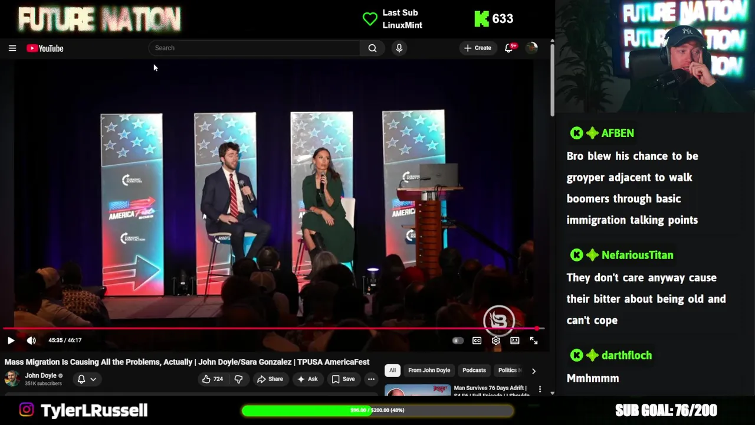Show more filter chips with the arrow
Image resolution: width=755 pixels, height=425 pixels.
534,371
